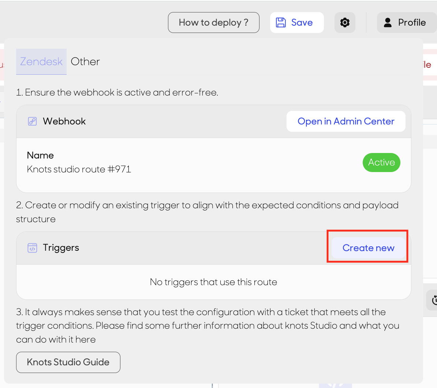Open the Knots Studio Guide

tap(68, 362)
